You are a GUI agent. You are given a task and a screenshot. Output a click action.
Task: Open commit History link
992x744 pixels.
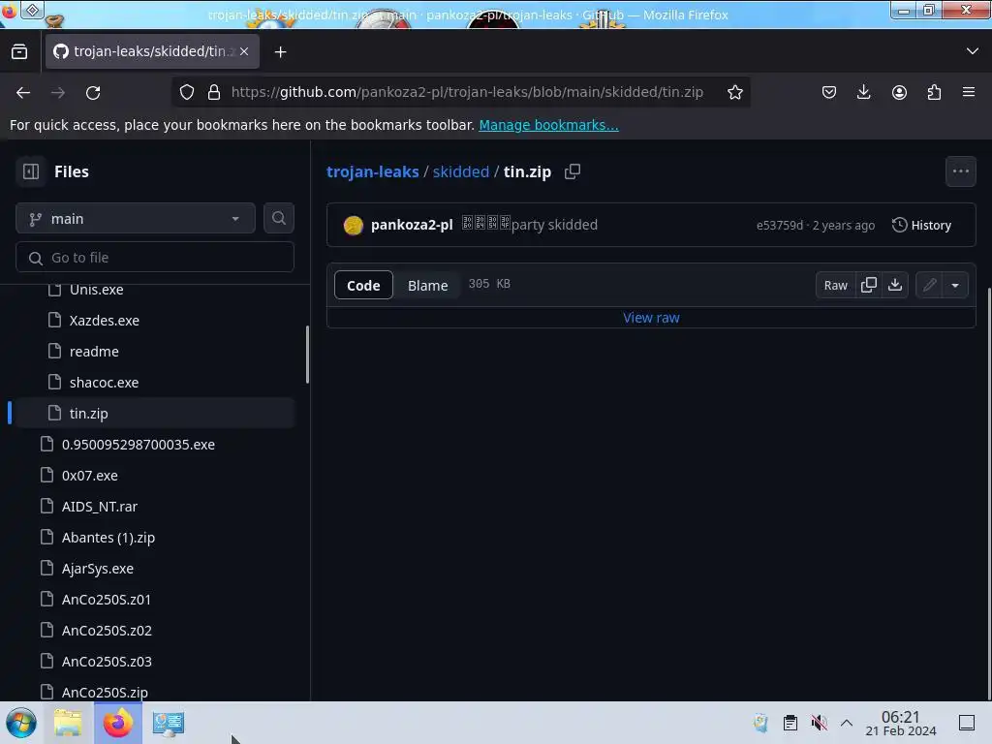(921, 225)
